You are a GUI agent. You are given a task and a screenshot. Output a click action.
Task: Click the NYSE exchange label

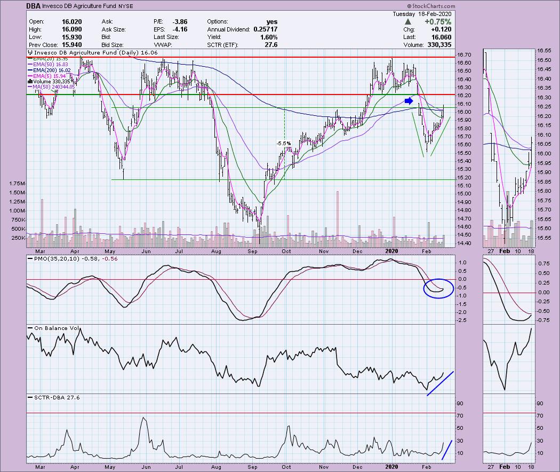coord(125,6)
